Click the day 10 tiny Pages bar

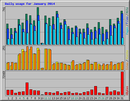(x=43, y=44)
